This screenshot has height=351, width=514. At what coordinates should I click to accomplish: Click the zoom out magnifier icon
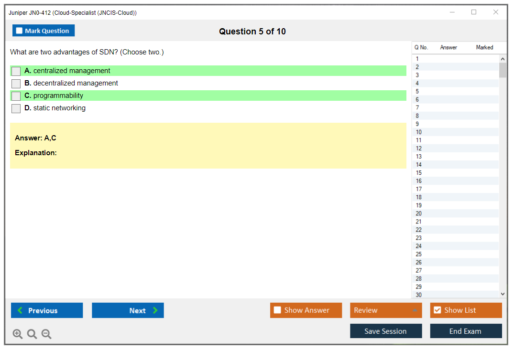point(46,334)
